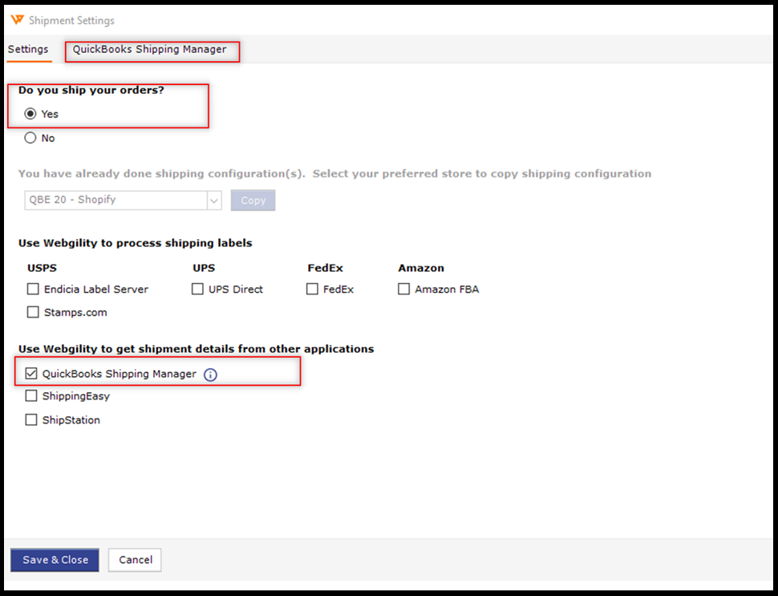Screen dimensions: 778x596
Task: Open the QuickBooks Shipping Manager tab
Action: point(149,49)
